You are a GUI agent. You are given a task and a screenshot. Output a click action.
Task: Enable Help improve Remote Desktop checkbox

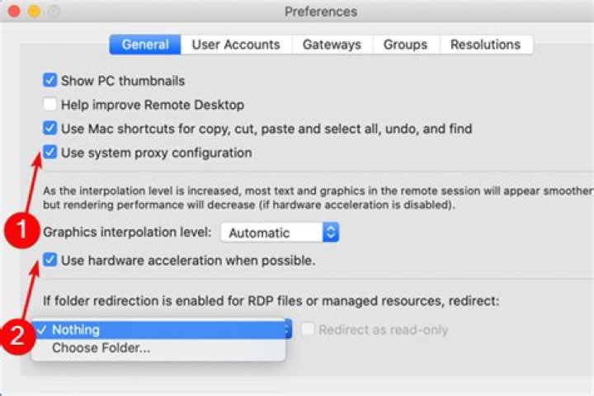pos(50,105)
